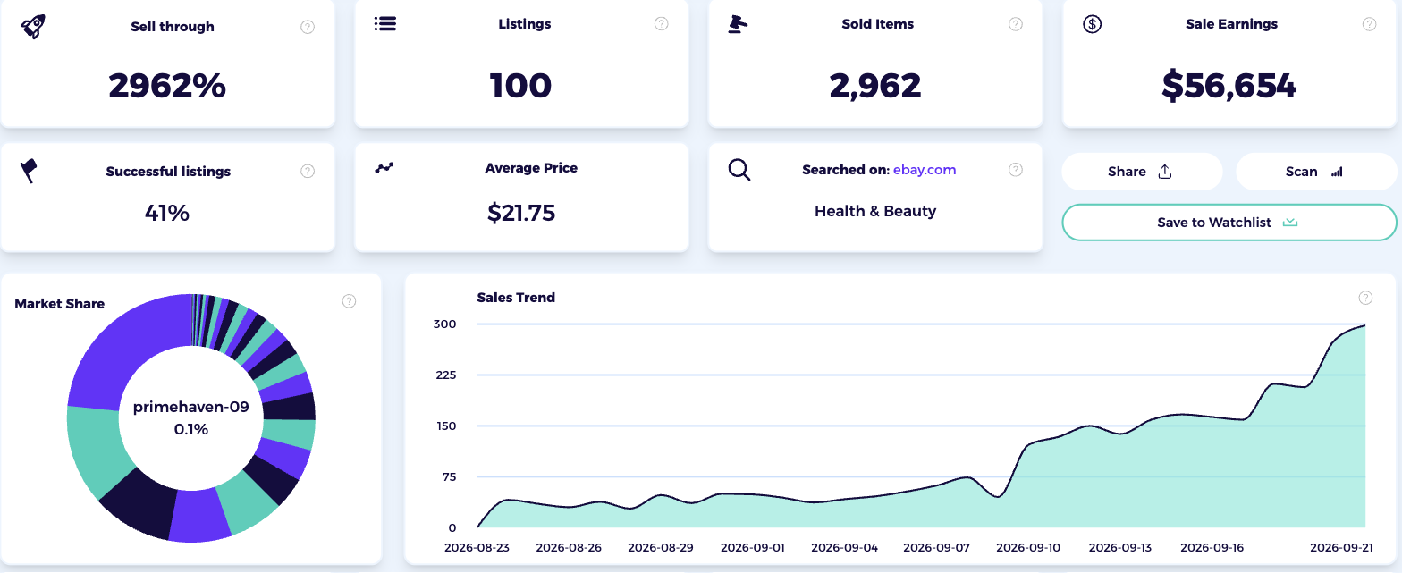Viewport: 1402px width, 573px height.
Task: Click the Sold Items value 2,962
Action: coord(875,86)
